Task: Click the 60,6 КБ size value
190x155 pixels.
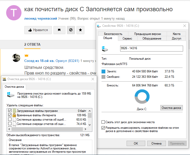Action: (81, 120)
